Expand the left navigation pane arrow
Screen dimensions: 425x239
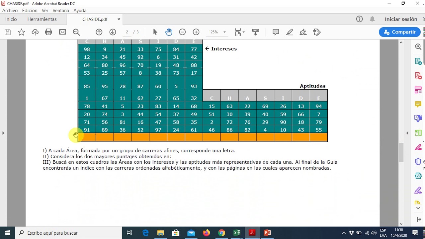pos(3,133)
